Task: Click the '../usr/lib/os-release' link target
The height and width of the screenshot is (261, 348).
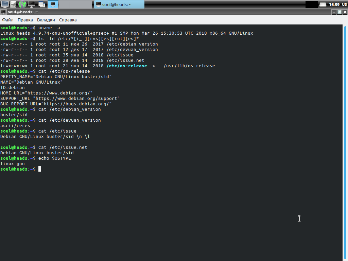Action: click(187, 66)
